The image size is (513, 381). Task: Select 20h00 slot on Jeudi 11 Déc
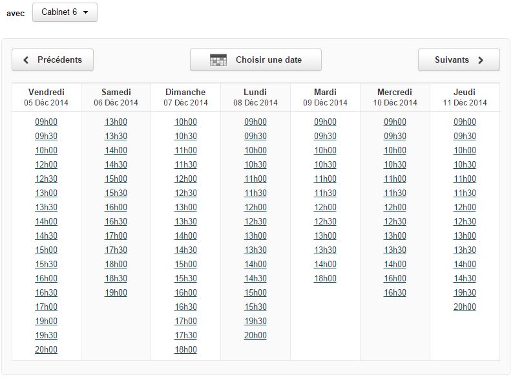point(465,307)
